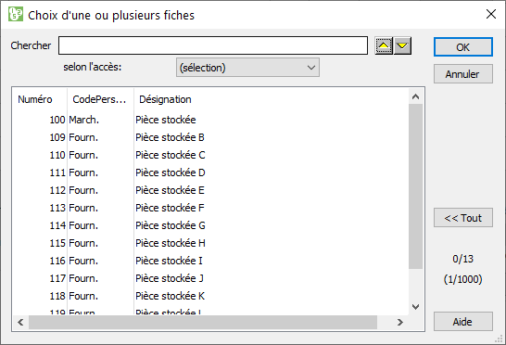The height and width of the screenshot is (345, 506).
Task: Click the horizontal scroll right arrow
Action: tap(400, 323)
